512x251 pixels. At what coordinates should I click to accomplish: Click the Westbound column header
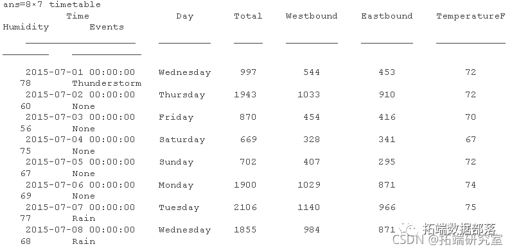[312, 16]
